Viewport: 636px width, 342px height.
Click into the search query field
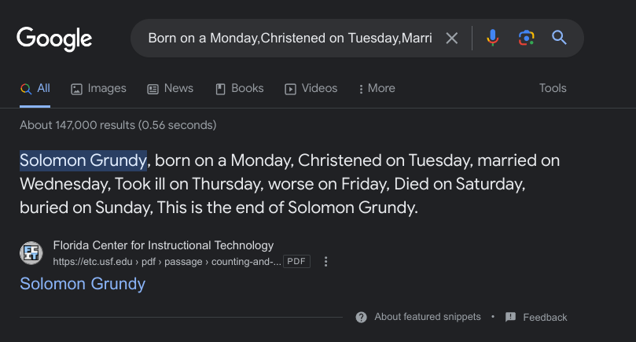tap(289, 38)
